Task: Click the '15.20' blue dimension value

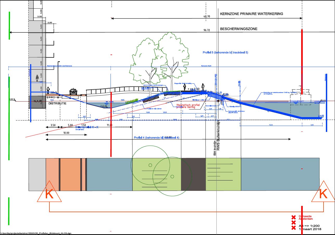Action: (x=271, y=125)
